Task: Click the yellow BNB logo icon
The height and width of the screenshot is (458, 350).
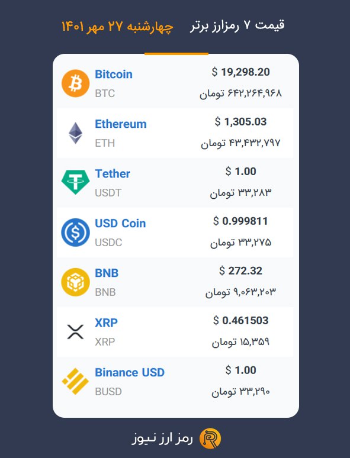Action: (x=75, y=282)
